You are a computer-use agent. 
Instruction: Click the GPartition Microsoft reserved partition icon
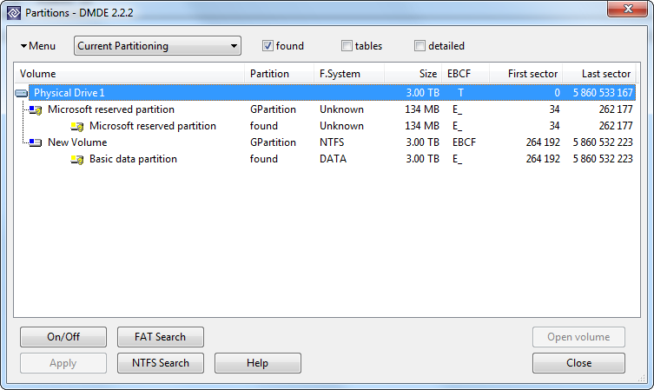(36, 109)
